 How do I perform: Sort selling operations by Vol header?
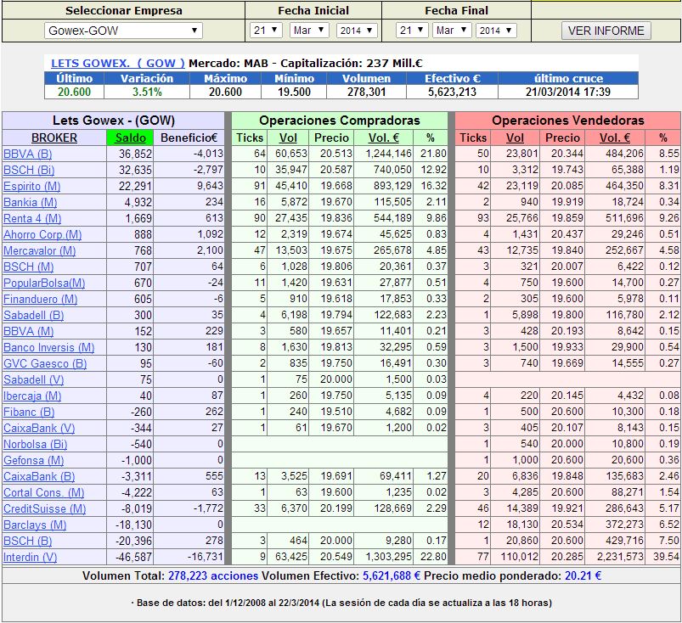coord(515,138)
